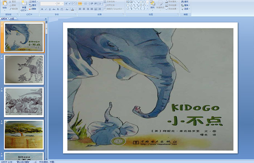Open Font Color swatch (red A)
This screenshot has height=163, width=254.
(73, 9)
